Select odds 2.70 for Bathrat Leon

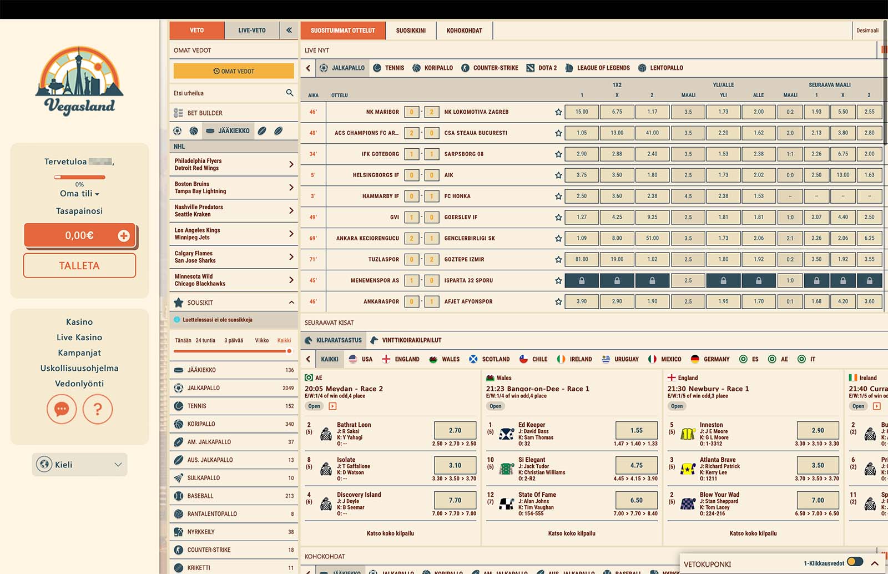click(x=455, y=430)
